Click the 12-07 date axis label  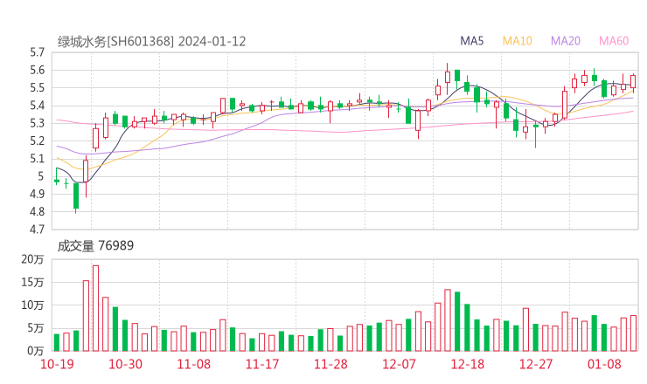[399, 364]
